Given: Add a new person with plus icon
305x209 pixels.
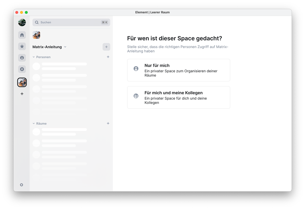Looking at the screenshot, I should click(108, 57).
